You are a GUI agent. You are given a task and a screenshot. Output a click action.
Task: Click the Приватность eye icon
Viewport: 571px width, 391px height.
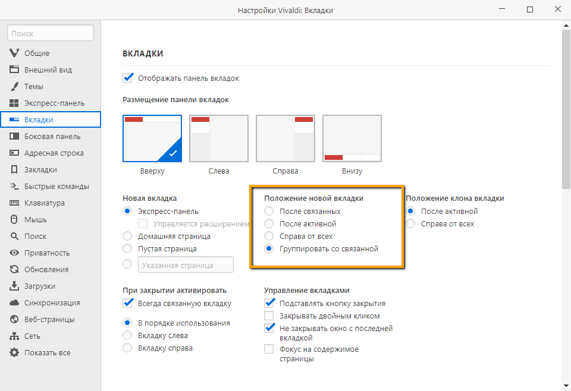click(x=14, y=253)
